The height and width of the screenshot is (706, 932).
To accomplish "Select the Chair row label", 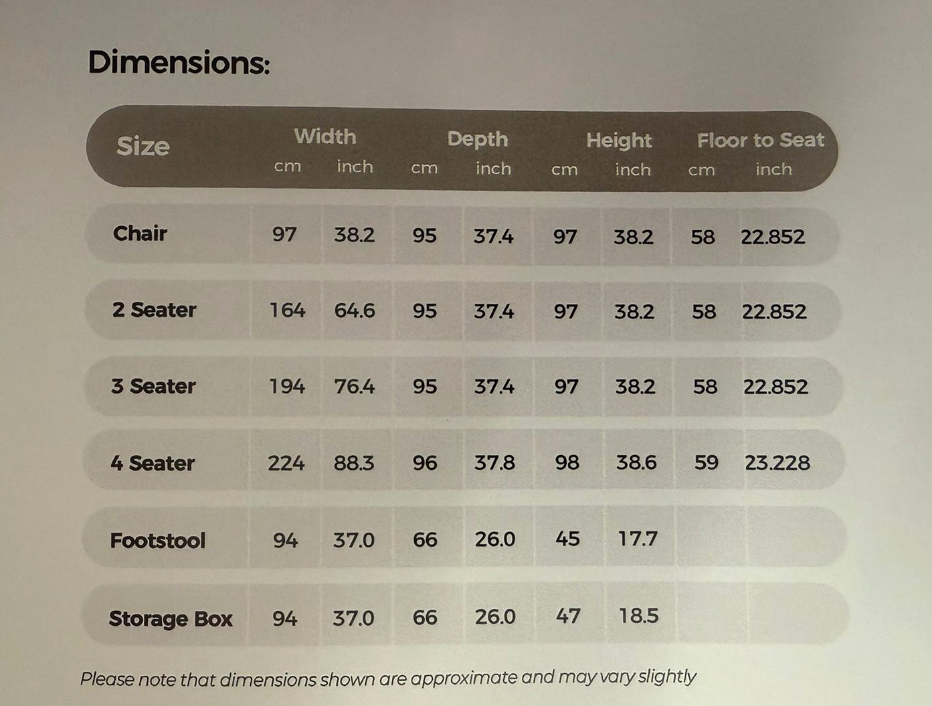I will coord(140,233).
